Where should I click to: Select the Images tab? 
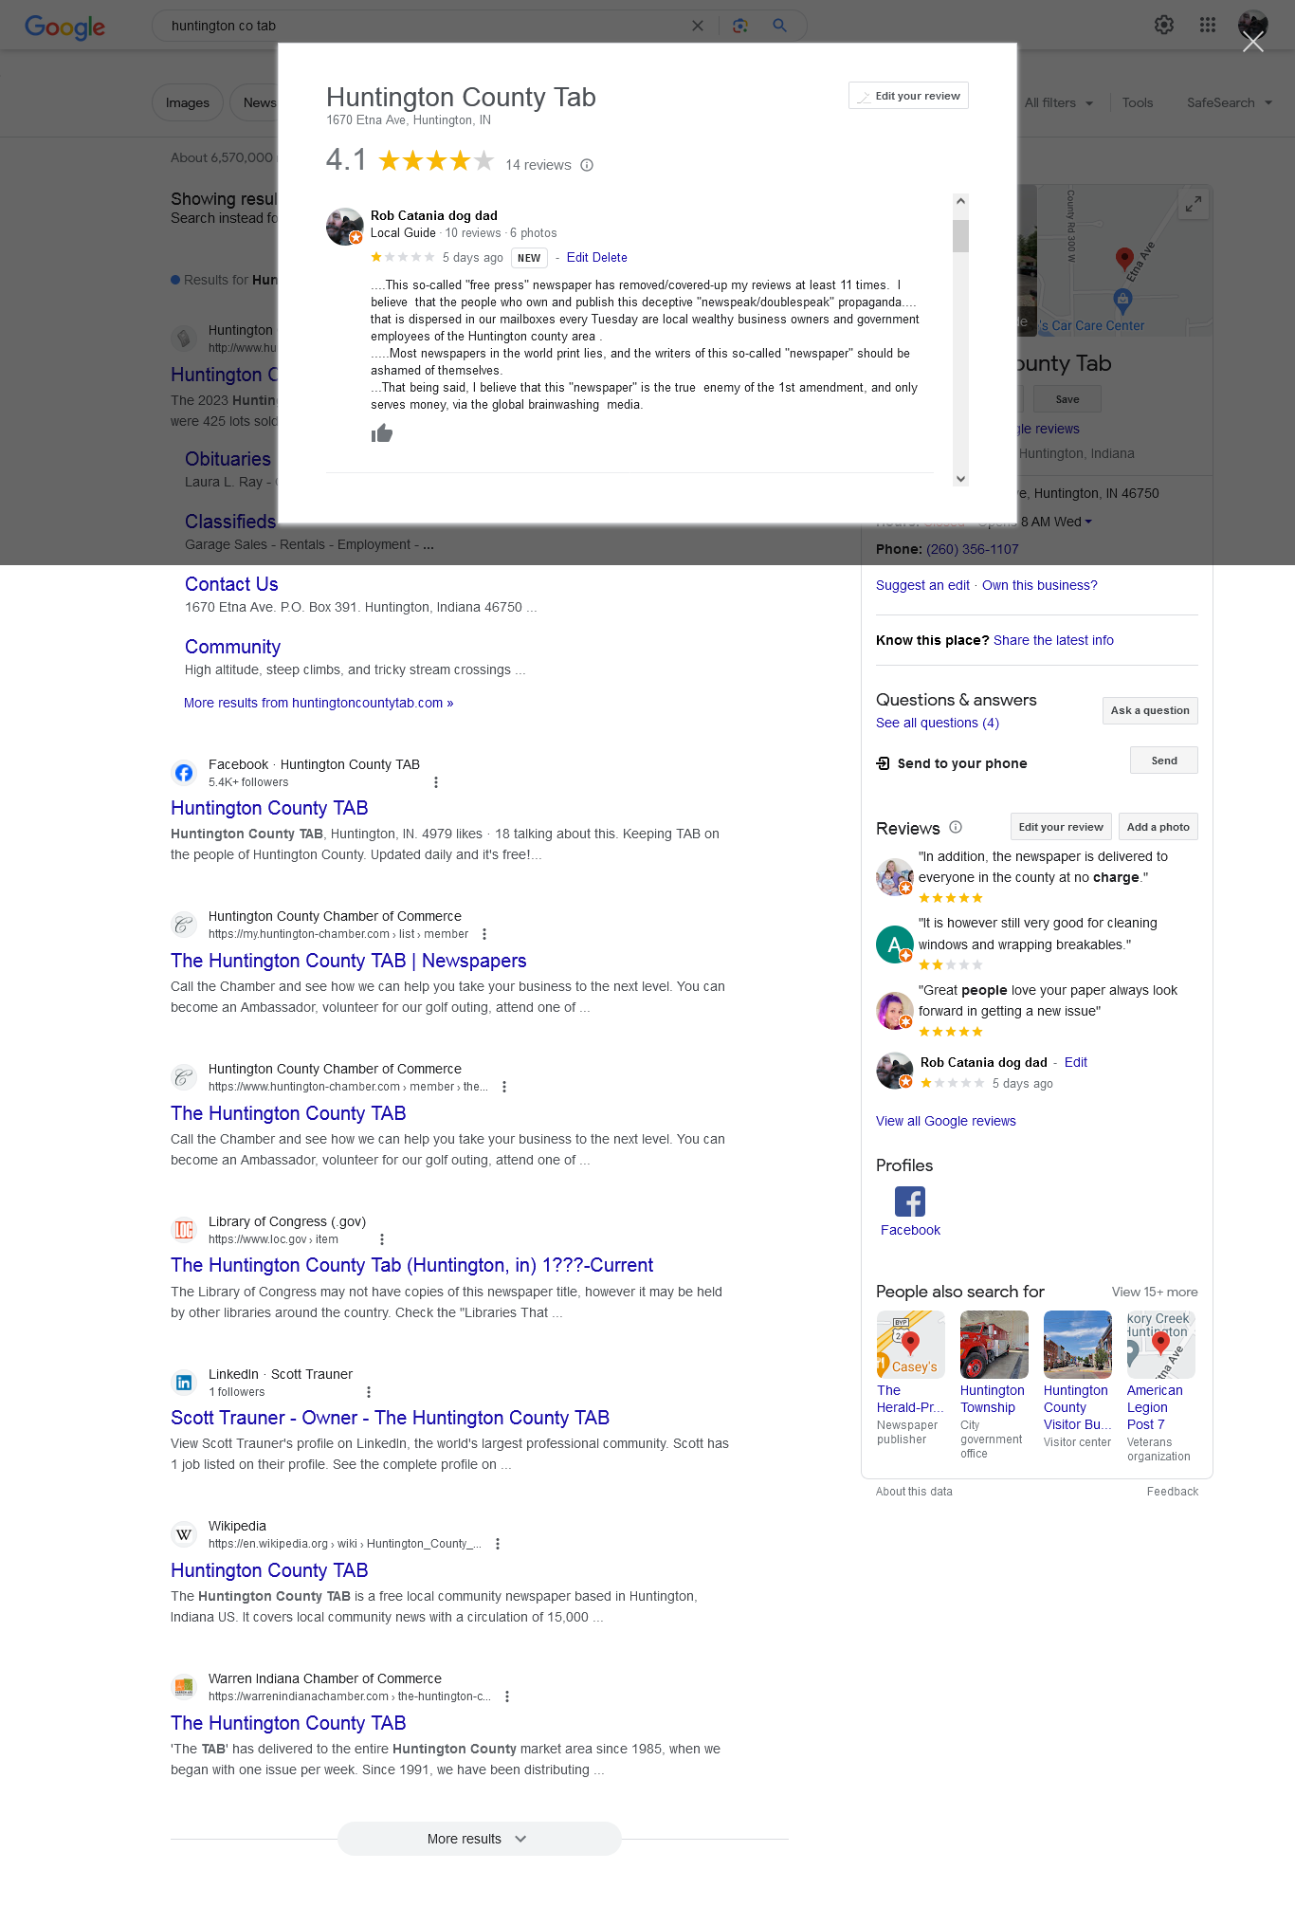tap(188, 102)
